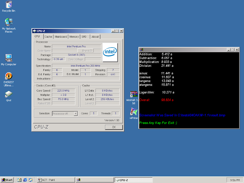Select the WinRAR desktop shortcut
244x183 pixels.
[134, 98]
